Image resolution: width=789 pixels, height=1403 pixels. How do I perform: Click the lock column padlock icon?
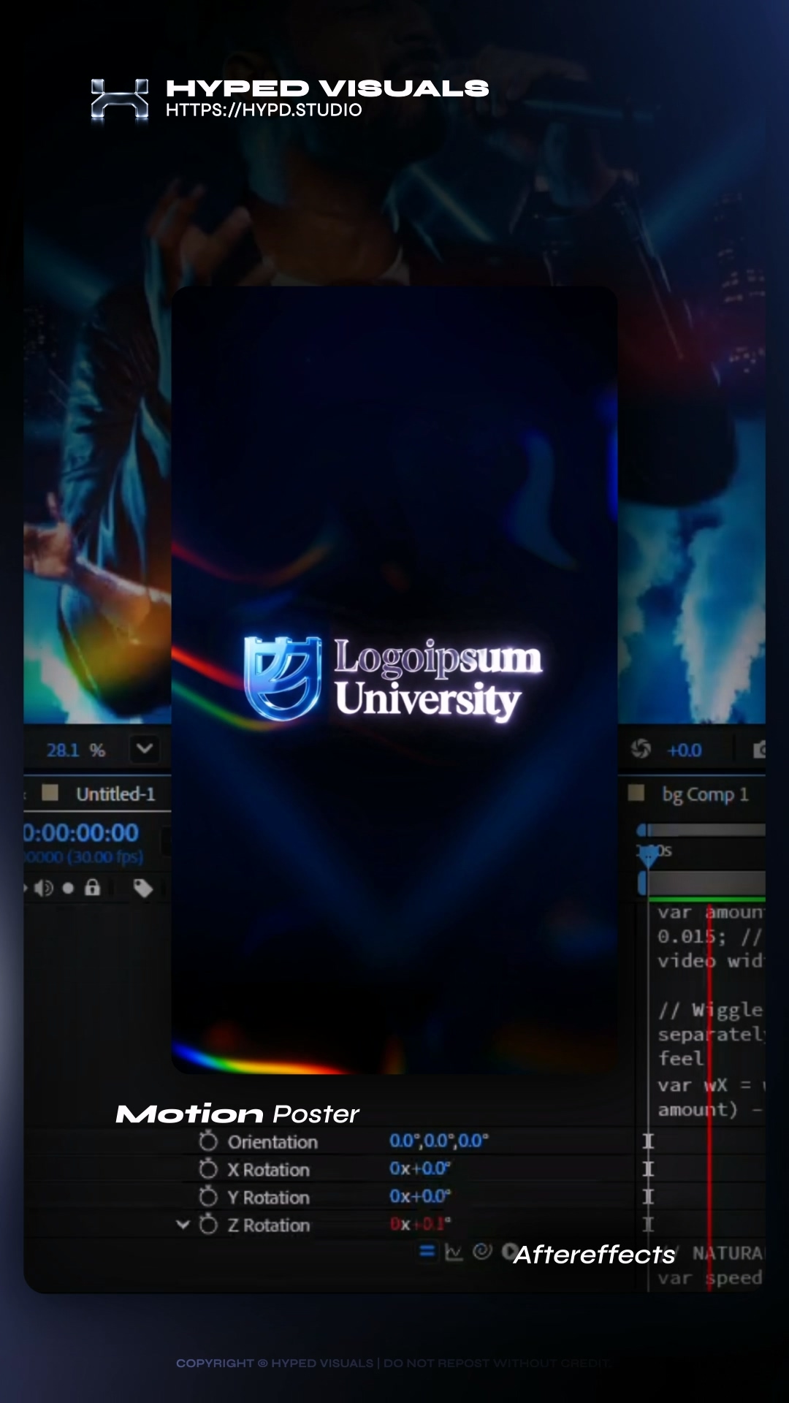click(x=92, y=888)
